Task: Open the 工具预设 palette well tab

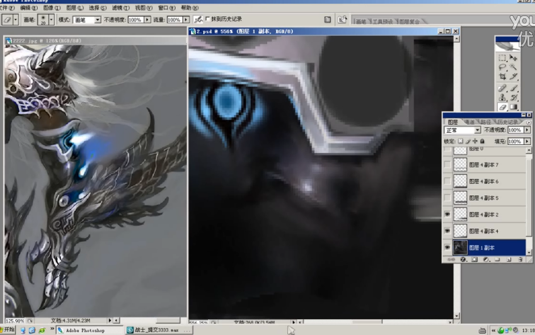Action: (382, 21)
